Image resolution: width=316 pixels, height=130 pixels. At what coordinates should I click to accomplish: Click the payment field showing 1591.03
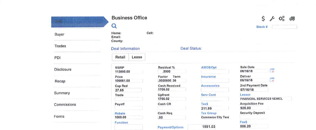[202, 127]
